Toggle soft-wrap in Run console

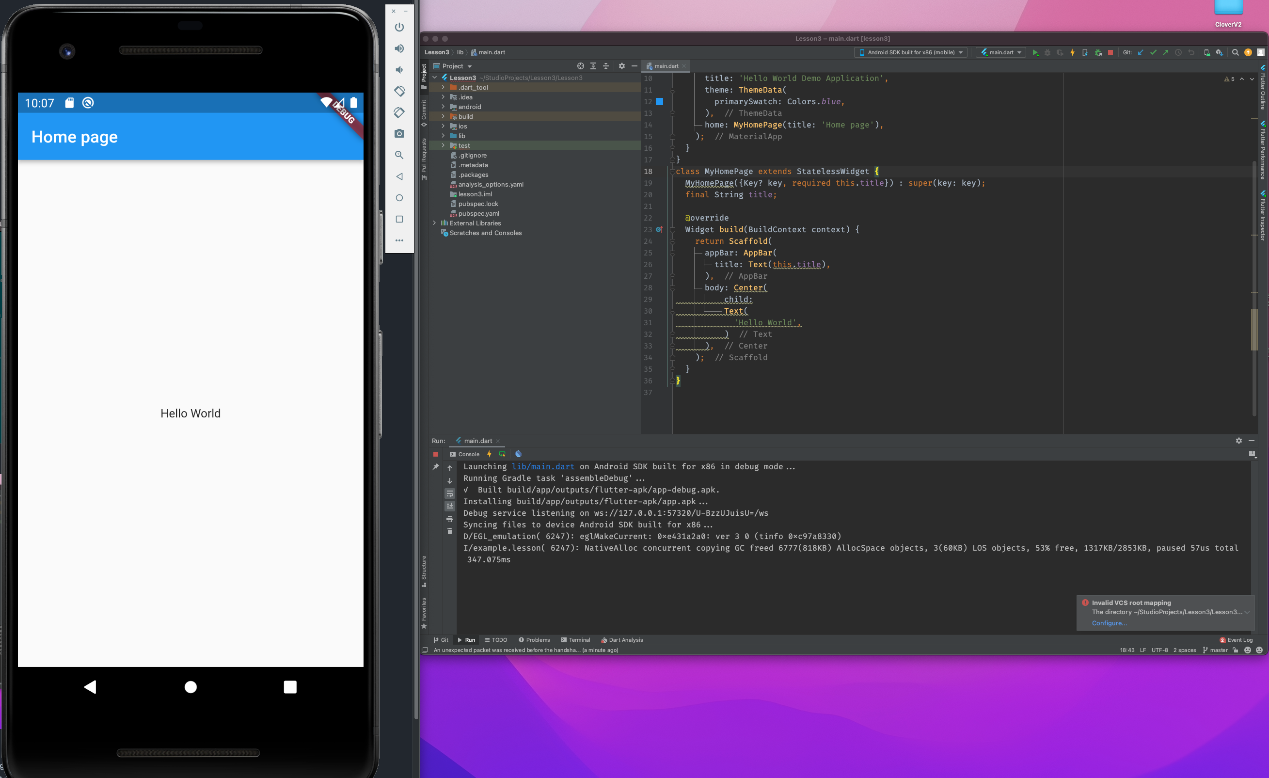(450, 493)
